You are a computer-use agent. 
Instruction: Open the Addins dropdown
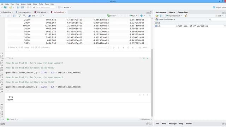67,7
